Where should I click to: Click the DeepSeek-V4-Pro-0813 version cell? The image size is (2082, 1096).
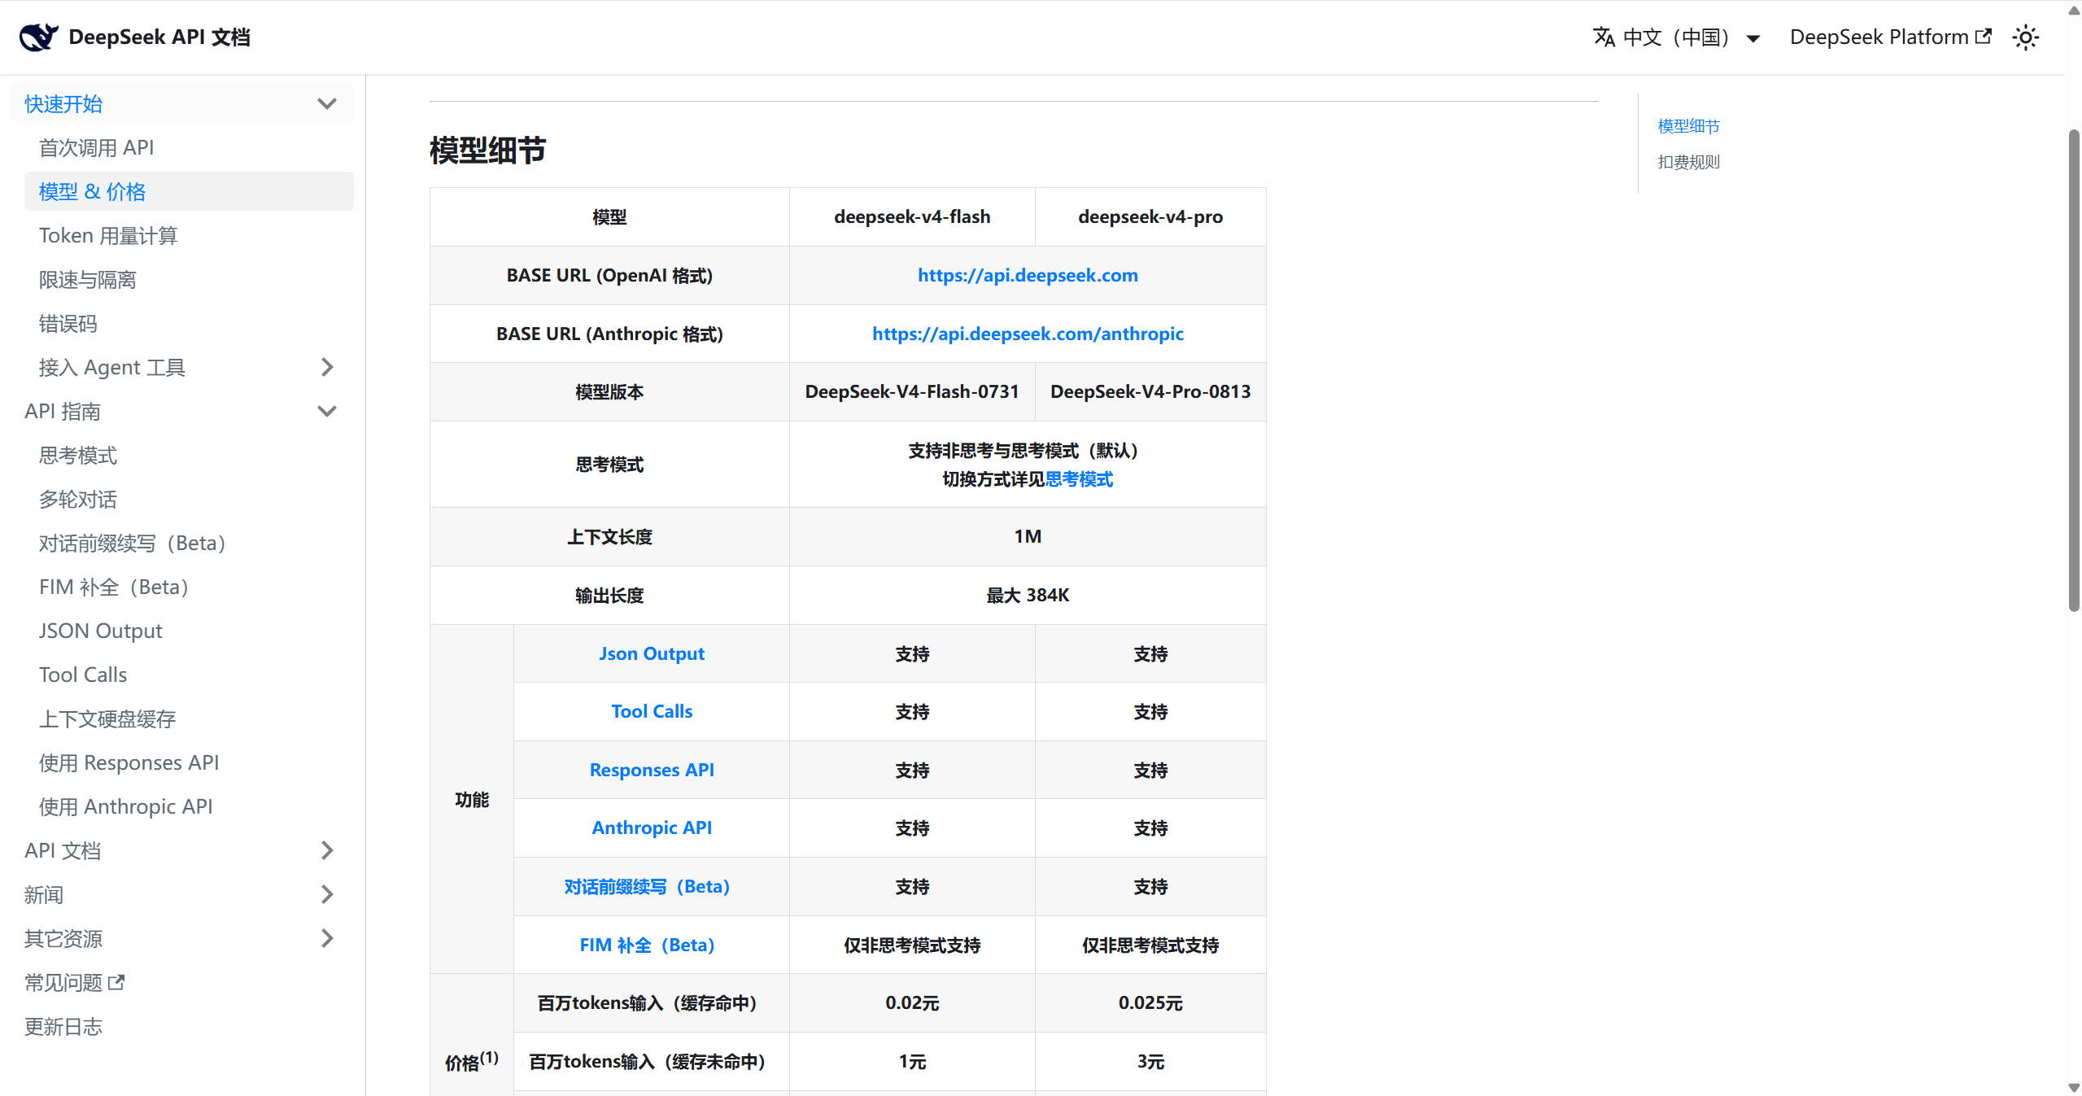point(1150,391)
